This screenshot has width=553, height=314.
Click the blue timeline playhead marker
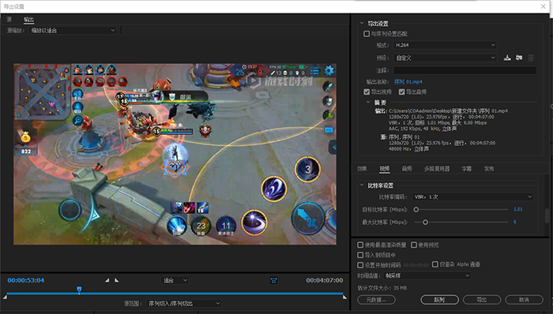click(x=79, y=290)
